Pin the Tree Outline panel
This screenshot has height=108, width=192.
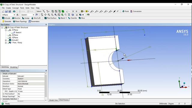tap(46, 25)
